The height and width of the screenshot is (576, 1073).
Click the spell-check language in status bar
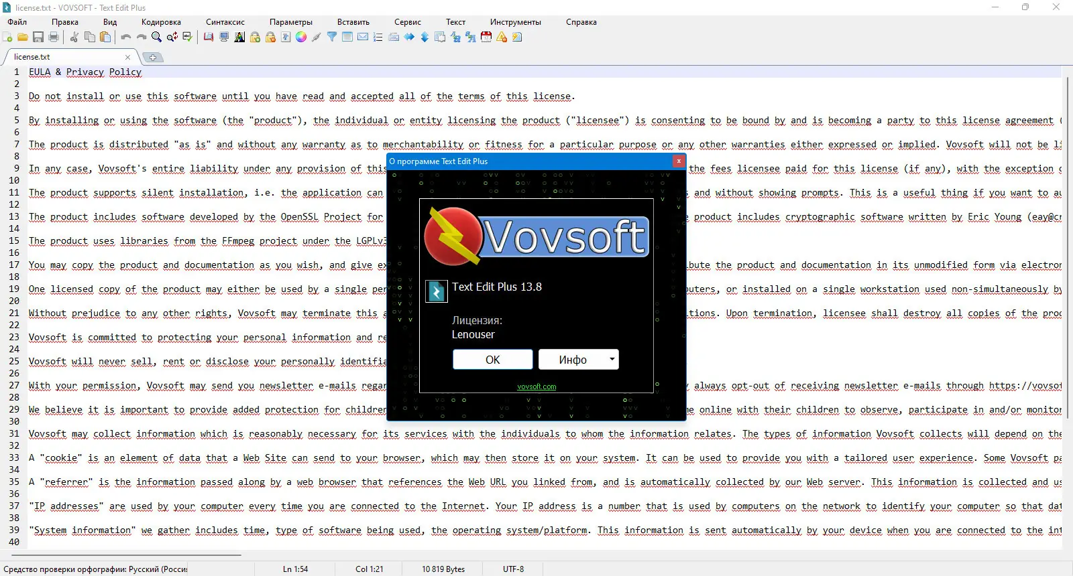[x=96, y=569]
